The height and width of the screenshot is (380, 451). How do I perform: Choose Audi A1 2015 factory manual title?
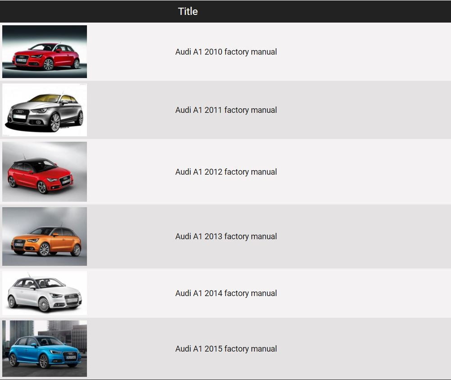(x=226, y=349)
